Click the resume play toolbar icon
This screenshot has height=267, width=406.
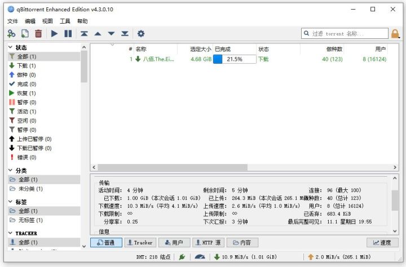click(x=54, y=34)
